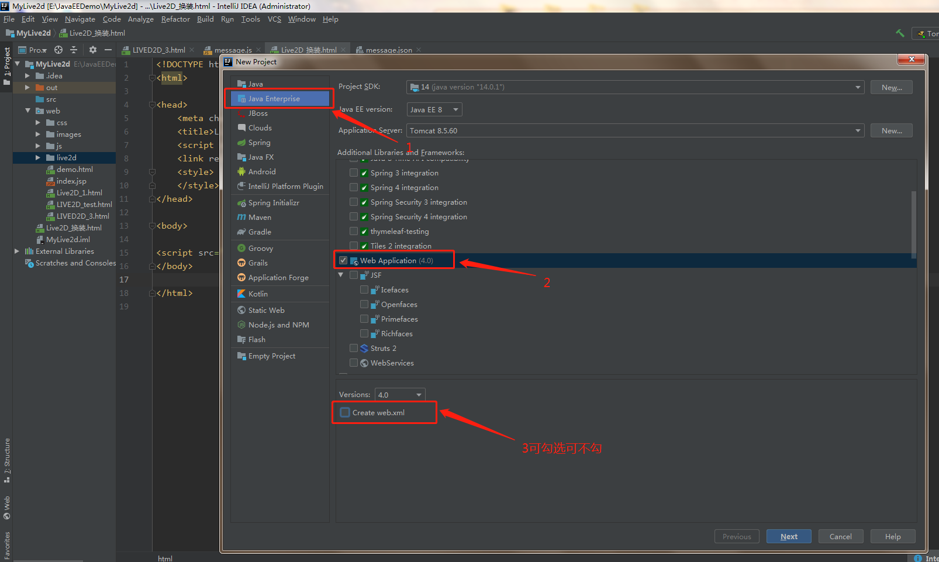Screen dimensions: 939x562
Task: Check Tiles 2 integration
Action: click(354, 246)
